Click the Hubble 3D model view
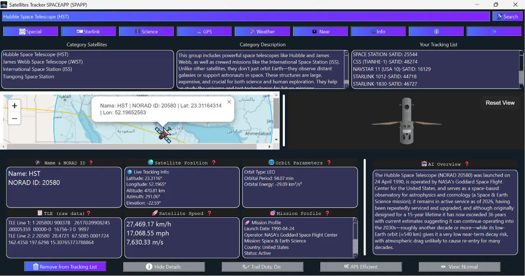Viewport: 525px width, 276px height. pos(406,122)
